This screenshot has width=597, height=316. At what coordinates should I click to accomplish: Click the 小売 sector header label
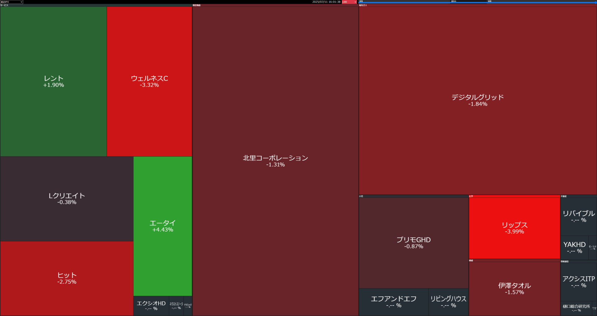(x=361, y=196)
